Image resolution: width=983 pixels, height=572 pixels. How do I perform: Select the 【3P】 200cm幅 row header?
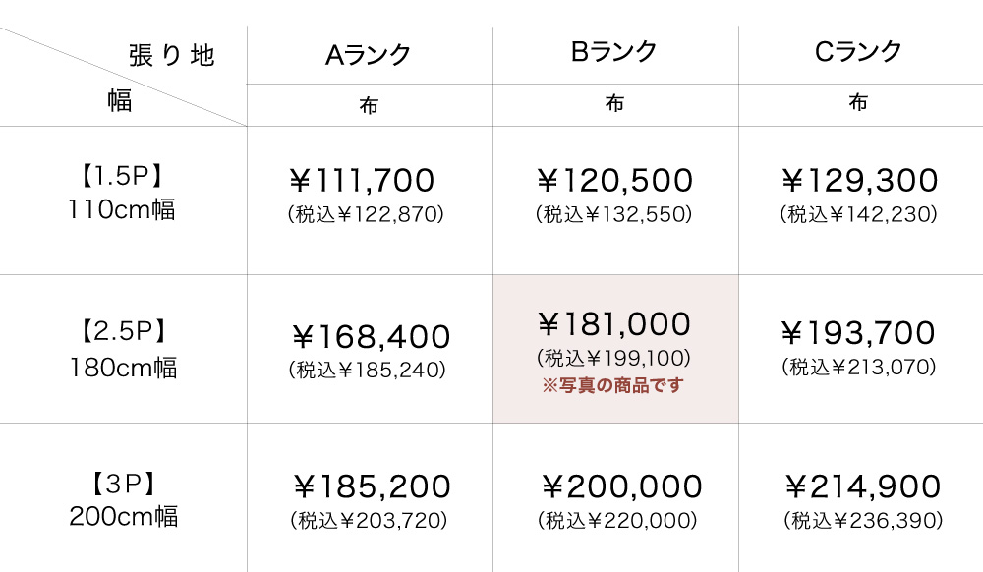tap(122, 500)
